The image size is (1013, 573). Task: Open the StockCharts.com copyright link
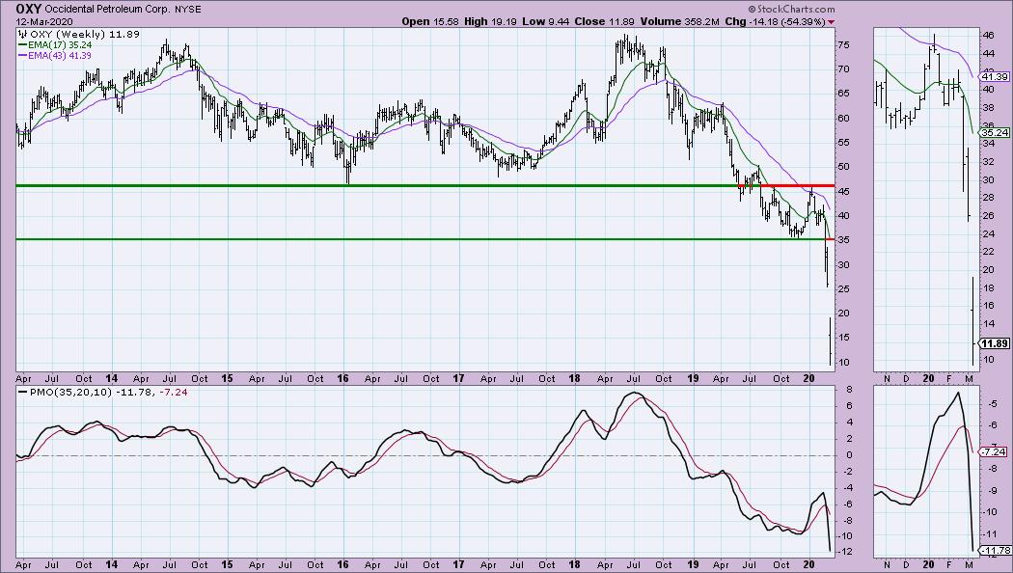[792, 9]
